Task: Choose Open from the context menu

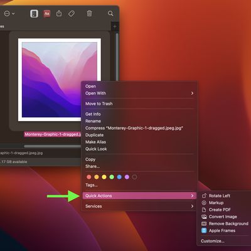Action: 139,87
